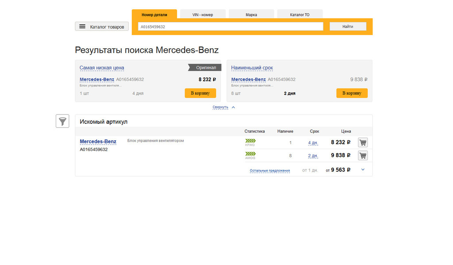453x265 pixels.
Task: Open Mercedes-Benz brand link in results table
Action: (98, 142)
